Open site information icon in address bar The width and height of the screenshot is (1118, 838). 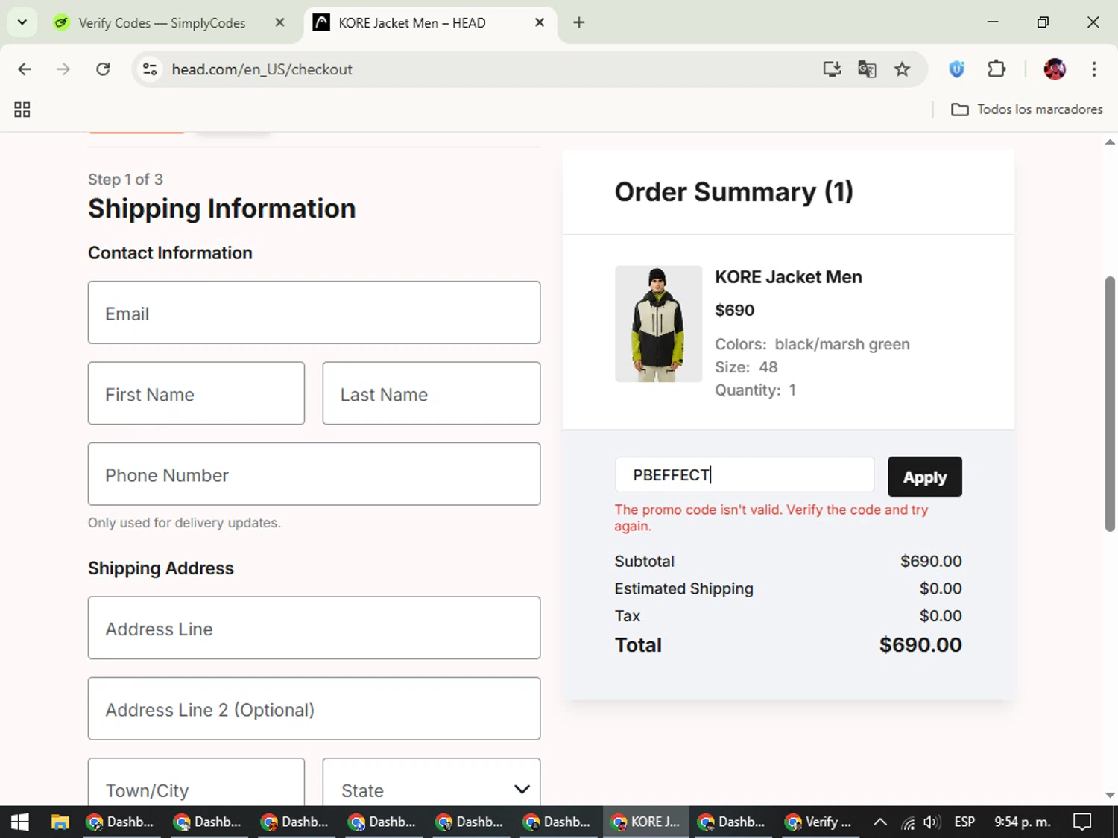150,69
